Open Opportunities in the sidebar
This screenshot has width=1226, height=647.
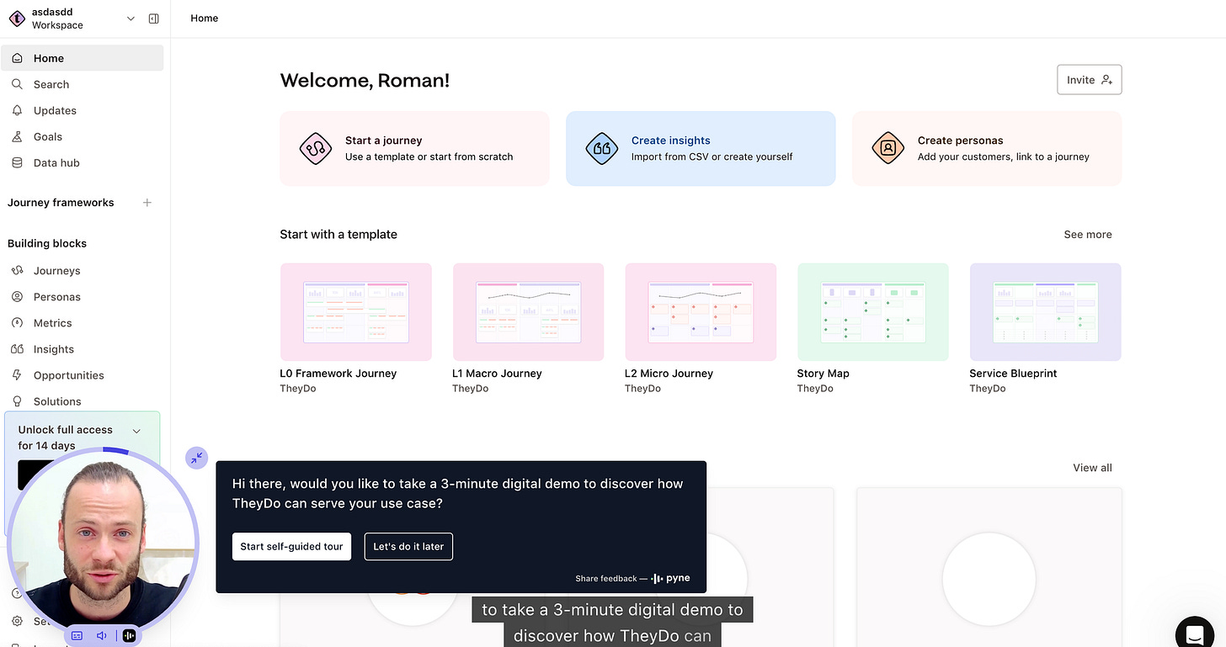point(82,375)
